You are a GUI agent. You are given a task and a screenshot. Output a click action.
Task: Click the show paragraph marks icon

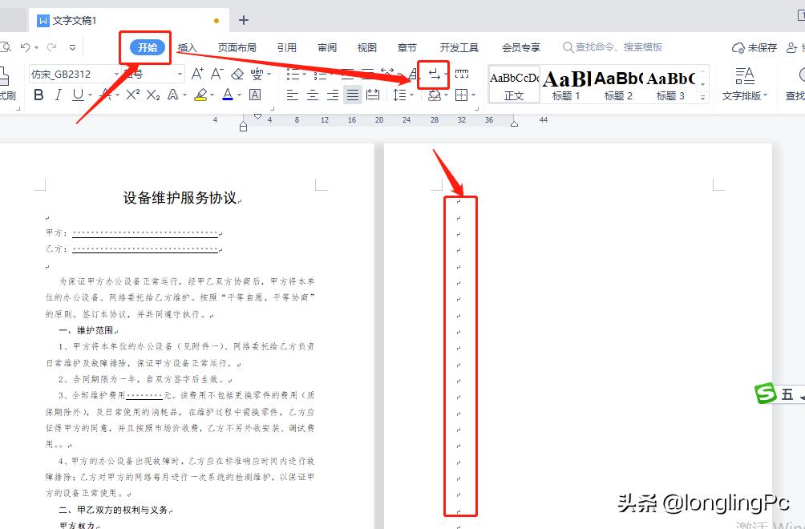433,75
